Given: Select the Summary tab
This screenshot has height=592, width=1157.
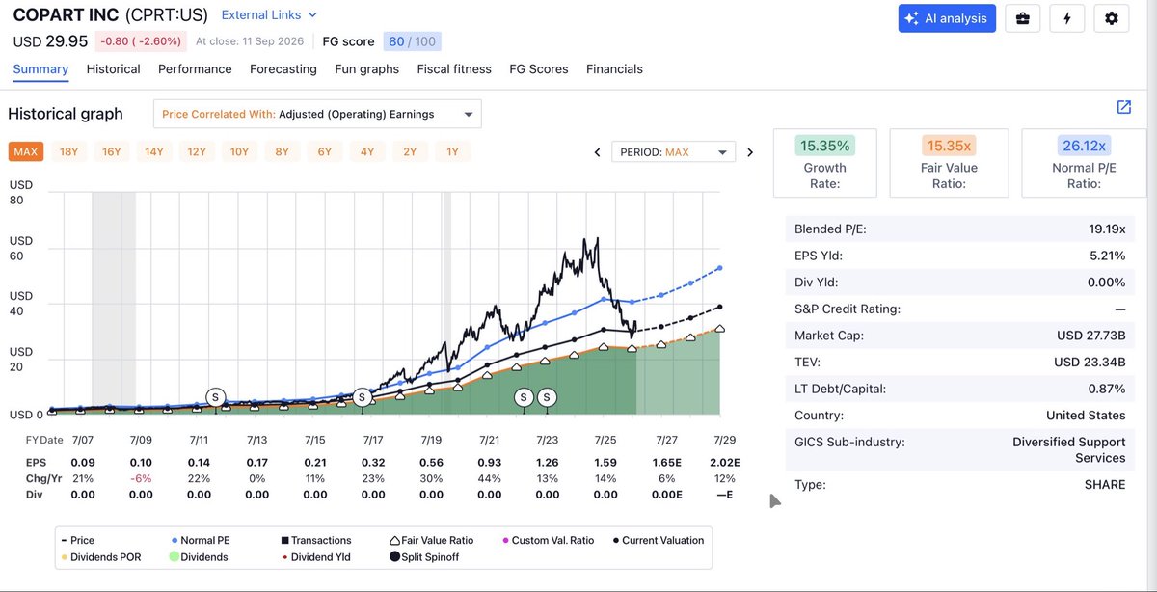Looking at the screenshot, I should [x=40, y=69].
